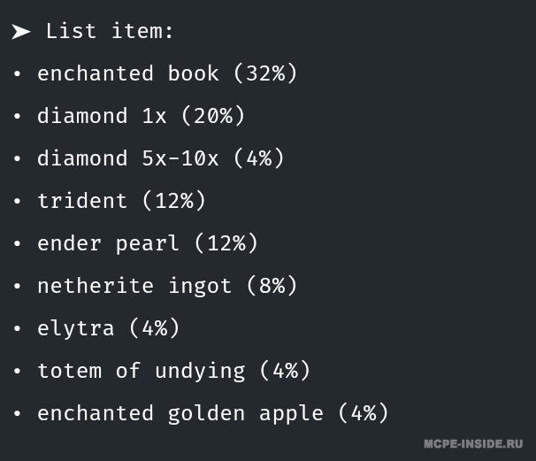This screenshot has width=536, height=461.
Task: Select the enchanted golden apple (4%) entry
Action: [x=212, y=413]
